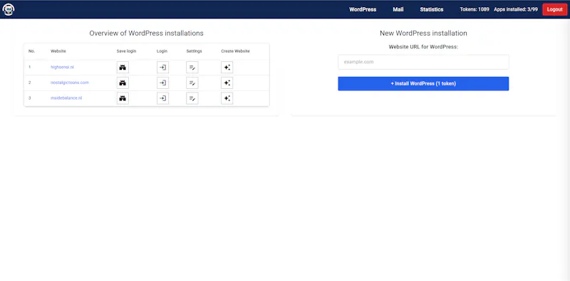Create website for nostalgictoons.com
The image size is (570, 281).
[x=227, y=83]
